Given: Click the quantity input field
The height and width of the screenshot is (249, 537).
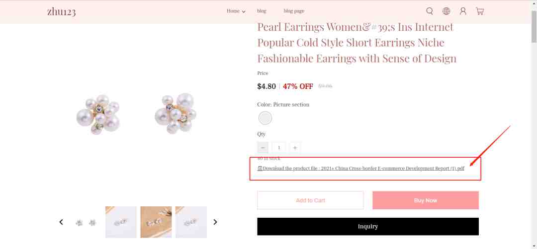Looking at the screenshot, I should click(x=279, y=147).
